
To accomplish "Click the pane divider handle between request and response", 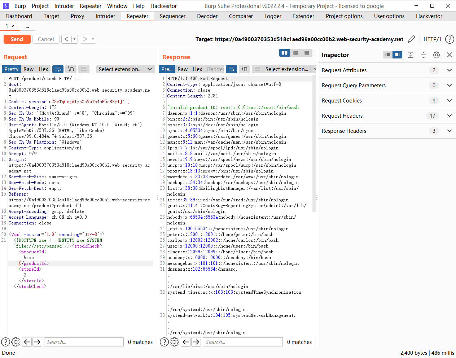I will pyautogui.click(x=158, y=198).
